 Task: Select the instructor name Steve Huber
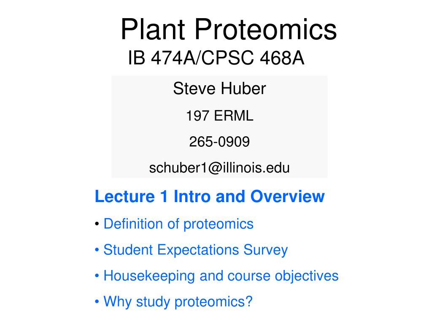pyautogui.click(x=219, y=89)
